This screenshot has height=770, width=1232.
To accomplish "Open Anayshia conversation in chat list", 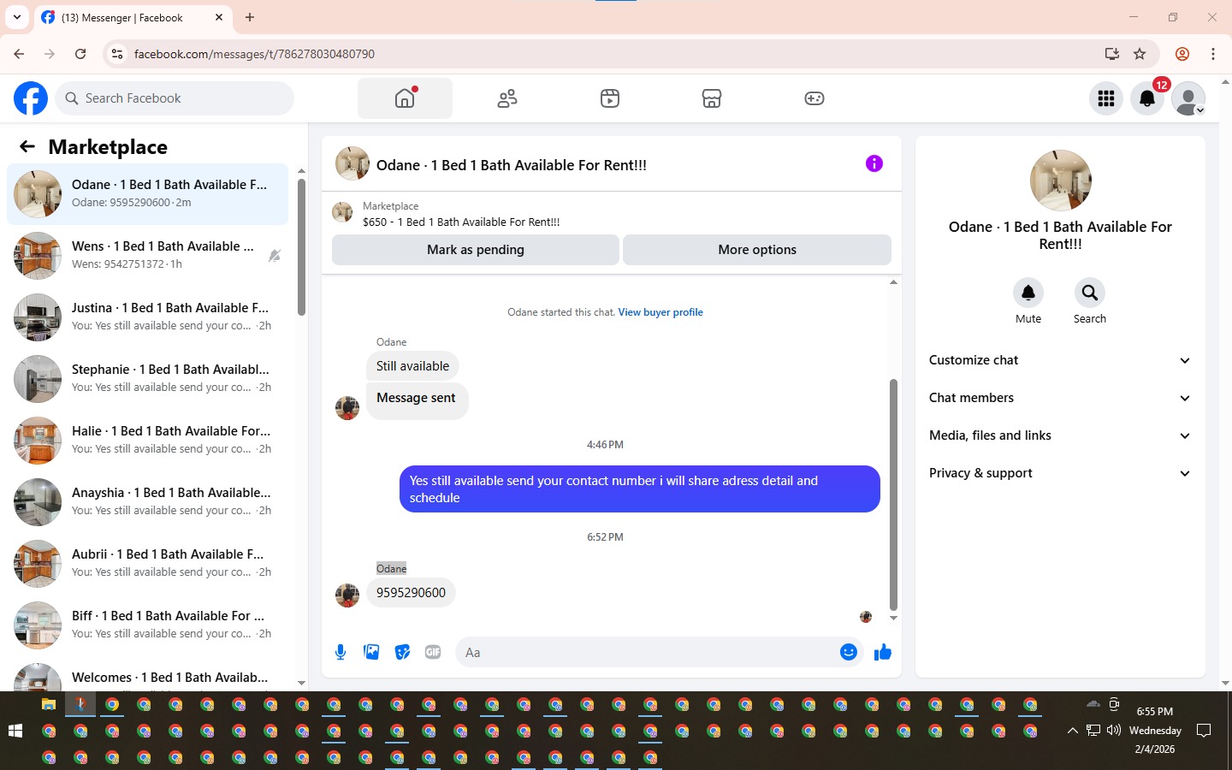I will tap(148, 502).
